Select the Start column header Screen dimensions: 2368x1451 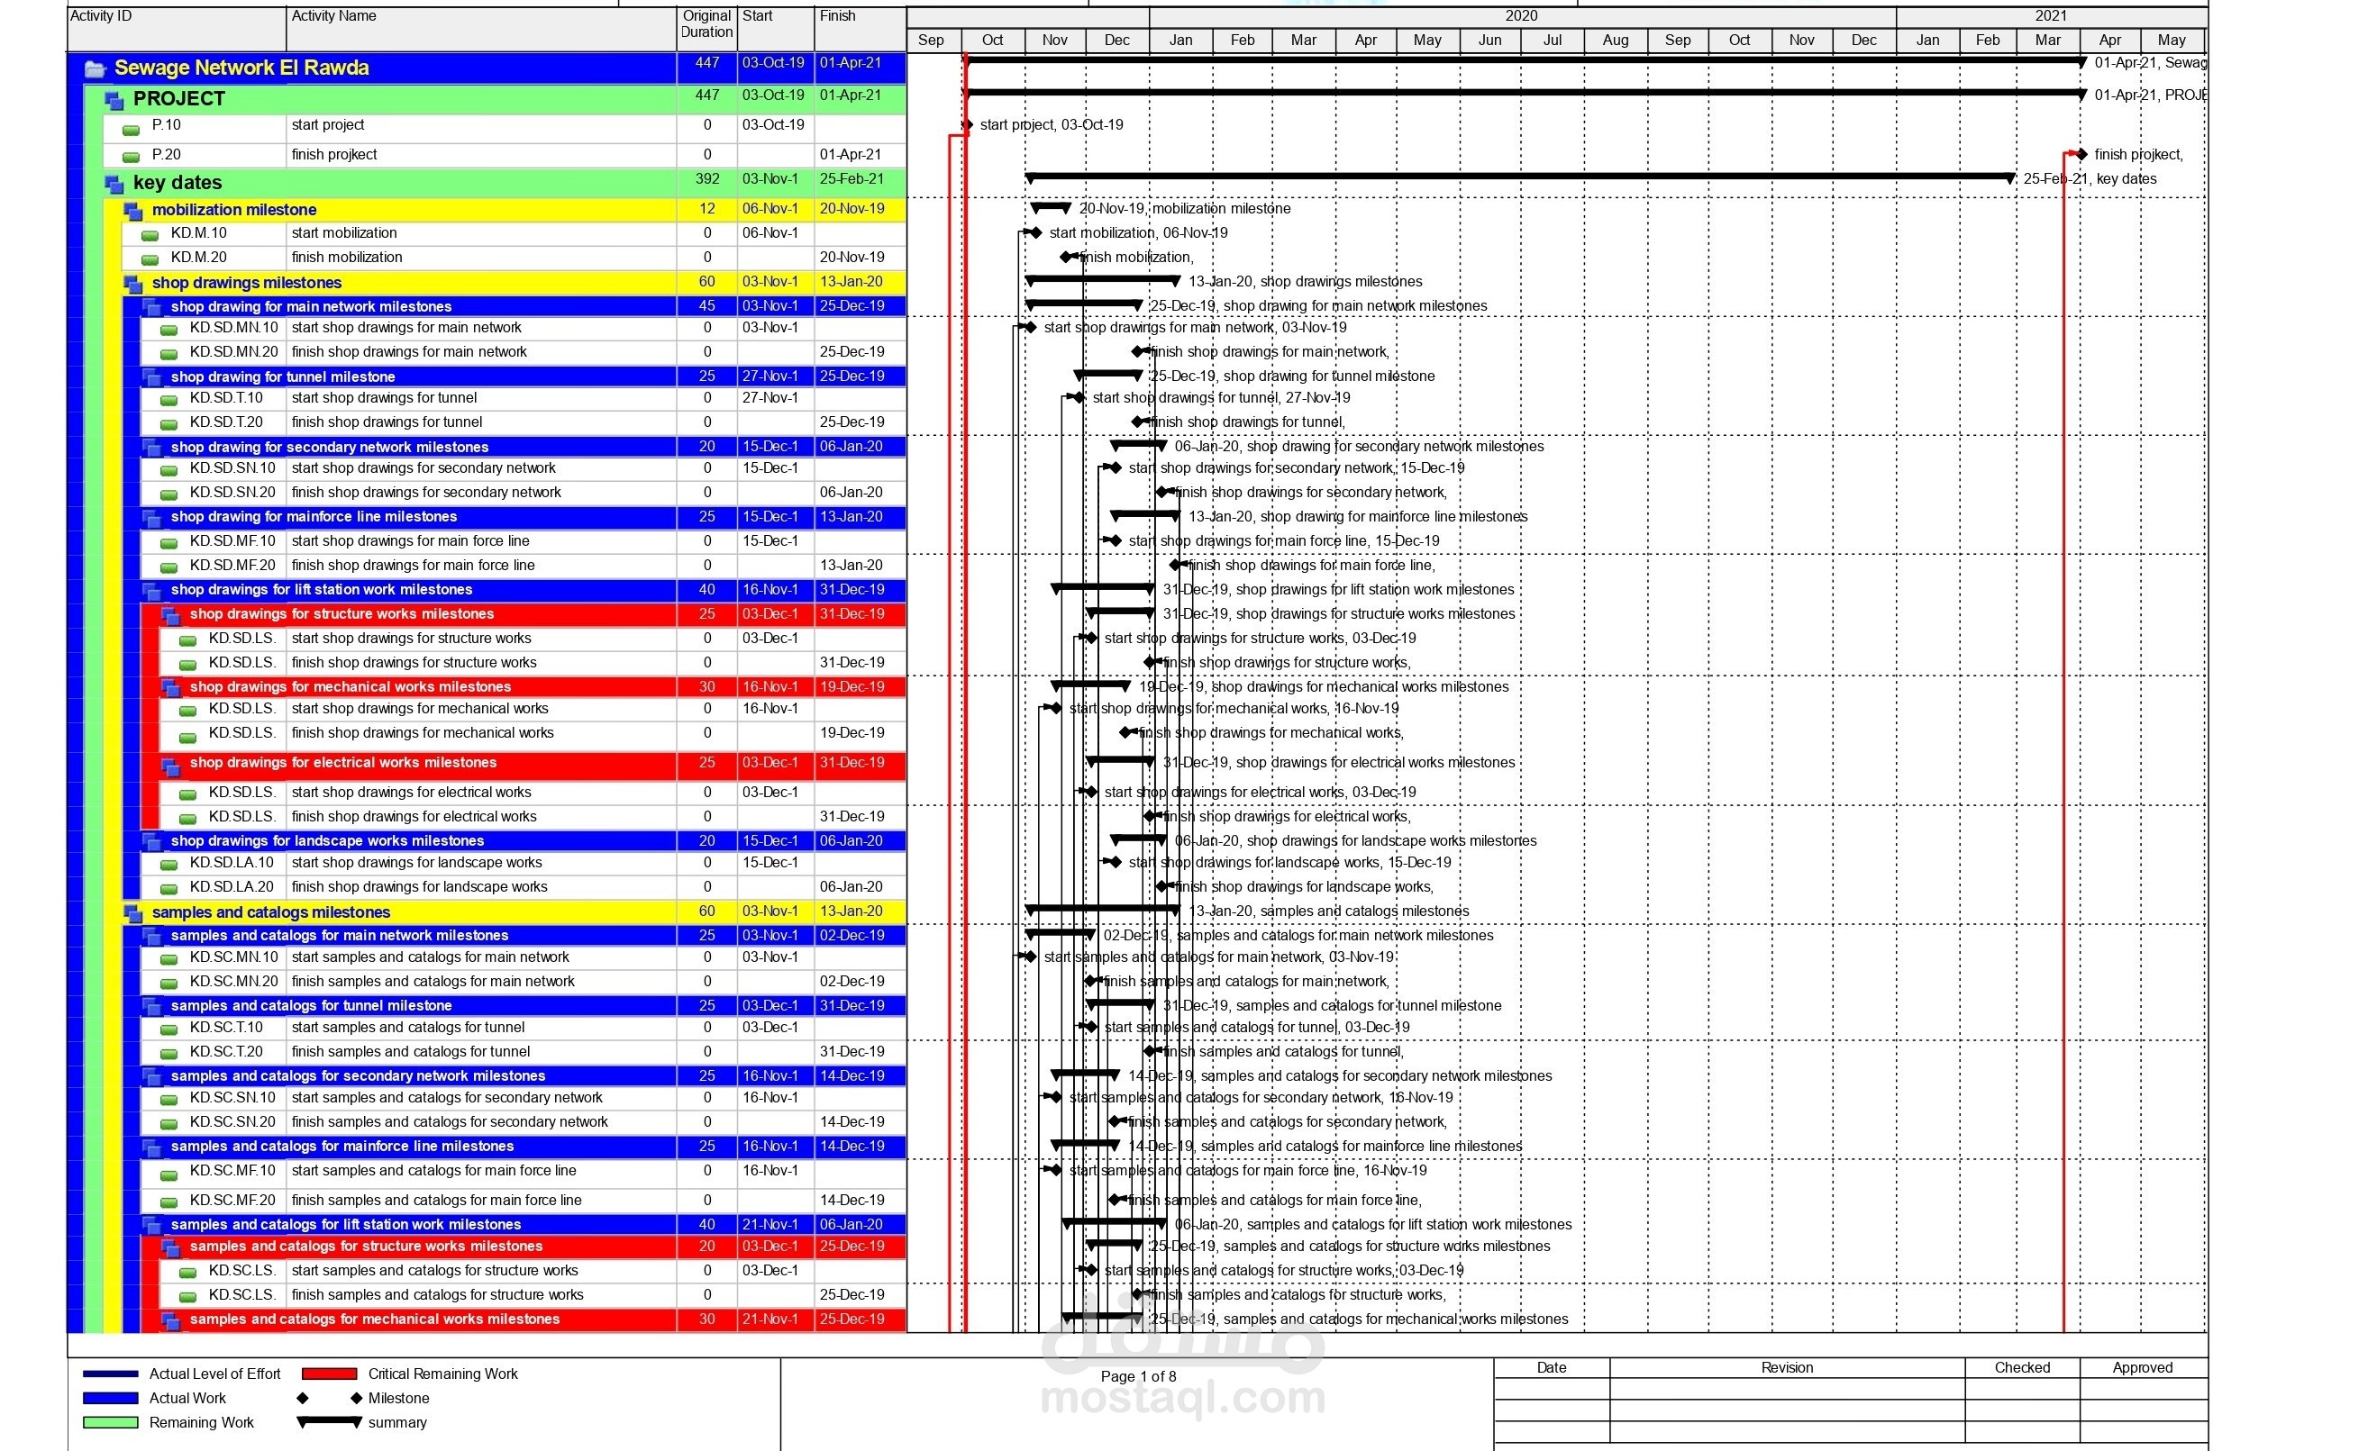coord(776,28)
